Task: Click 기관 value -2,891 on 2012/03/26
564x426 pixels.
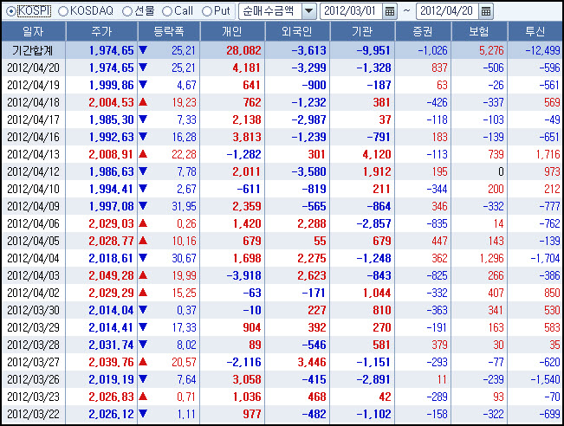Action: 373,379
